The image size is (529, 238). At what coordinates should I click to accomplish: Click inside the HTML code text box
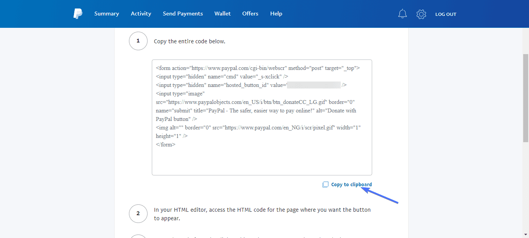tap(262, 117)
